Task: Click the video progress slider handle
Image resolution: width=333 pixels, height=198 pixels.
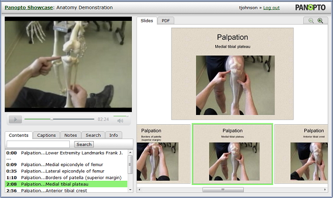Action: (x=52, y=119)
